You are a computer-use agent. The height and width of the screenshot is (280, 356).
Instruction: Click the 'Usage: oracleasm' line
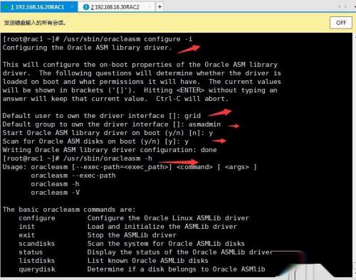click(130, 167)
